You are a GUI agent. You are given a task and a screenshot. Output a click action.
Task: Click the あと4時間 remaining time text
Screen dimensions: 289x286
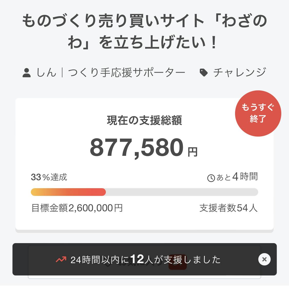[237, 177]
